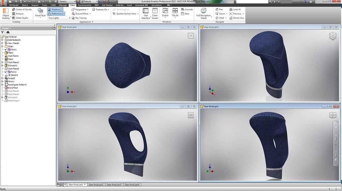Click the Home View icon

click(x=237, y=18)
